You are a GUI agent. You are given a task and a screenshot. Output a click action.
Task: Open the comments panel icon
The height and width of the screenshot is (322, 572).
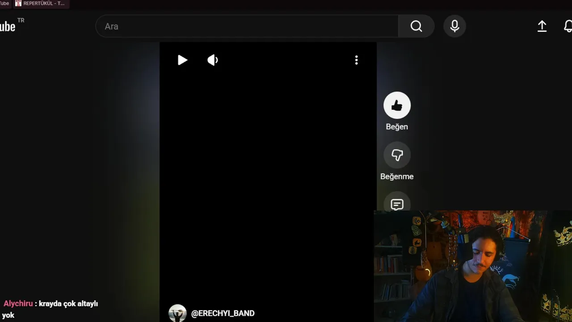pos(397,204)
